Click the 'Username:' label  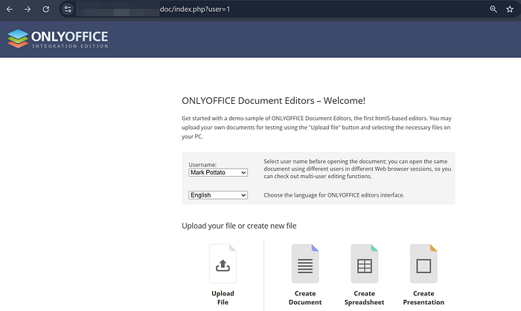click(x=202, y=165)
